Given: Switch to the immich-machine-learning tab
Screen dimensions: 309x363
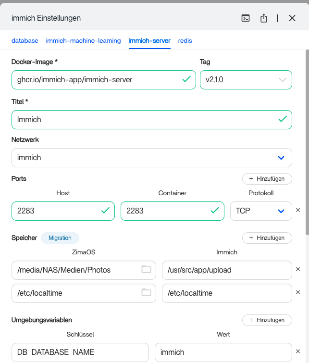Looking at the screenshot, I should (83, 41).
